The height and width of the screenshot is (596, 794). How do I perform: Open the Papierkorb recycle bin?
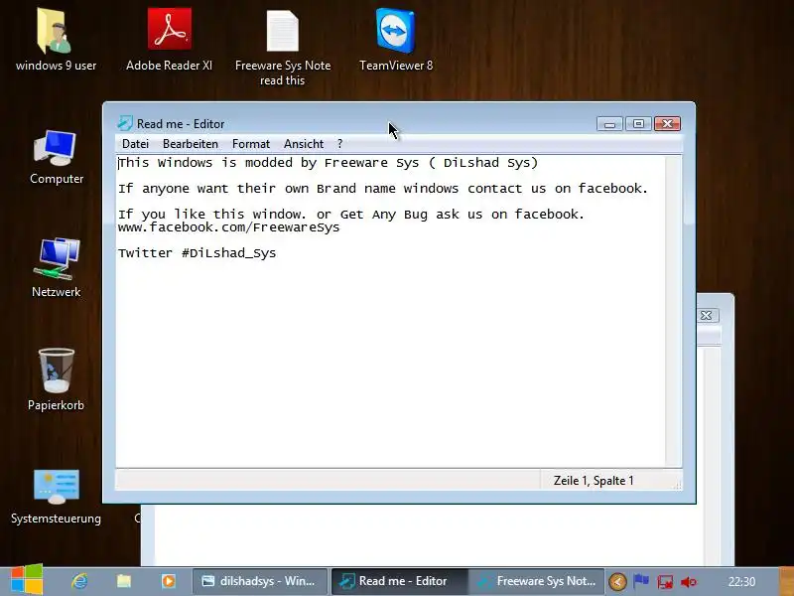56,380
